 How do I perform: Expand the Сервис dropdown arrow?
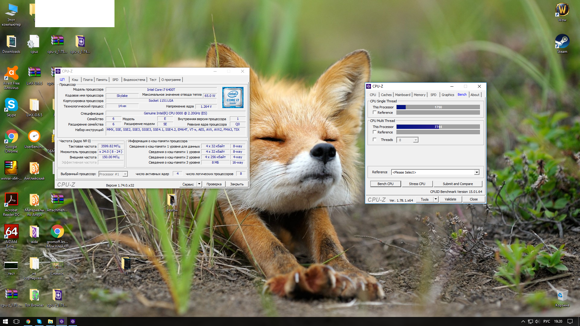(x=199, y=184)
